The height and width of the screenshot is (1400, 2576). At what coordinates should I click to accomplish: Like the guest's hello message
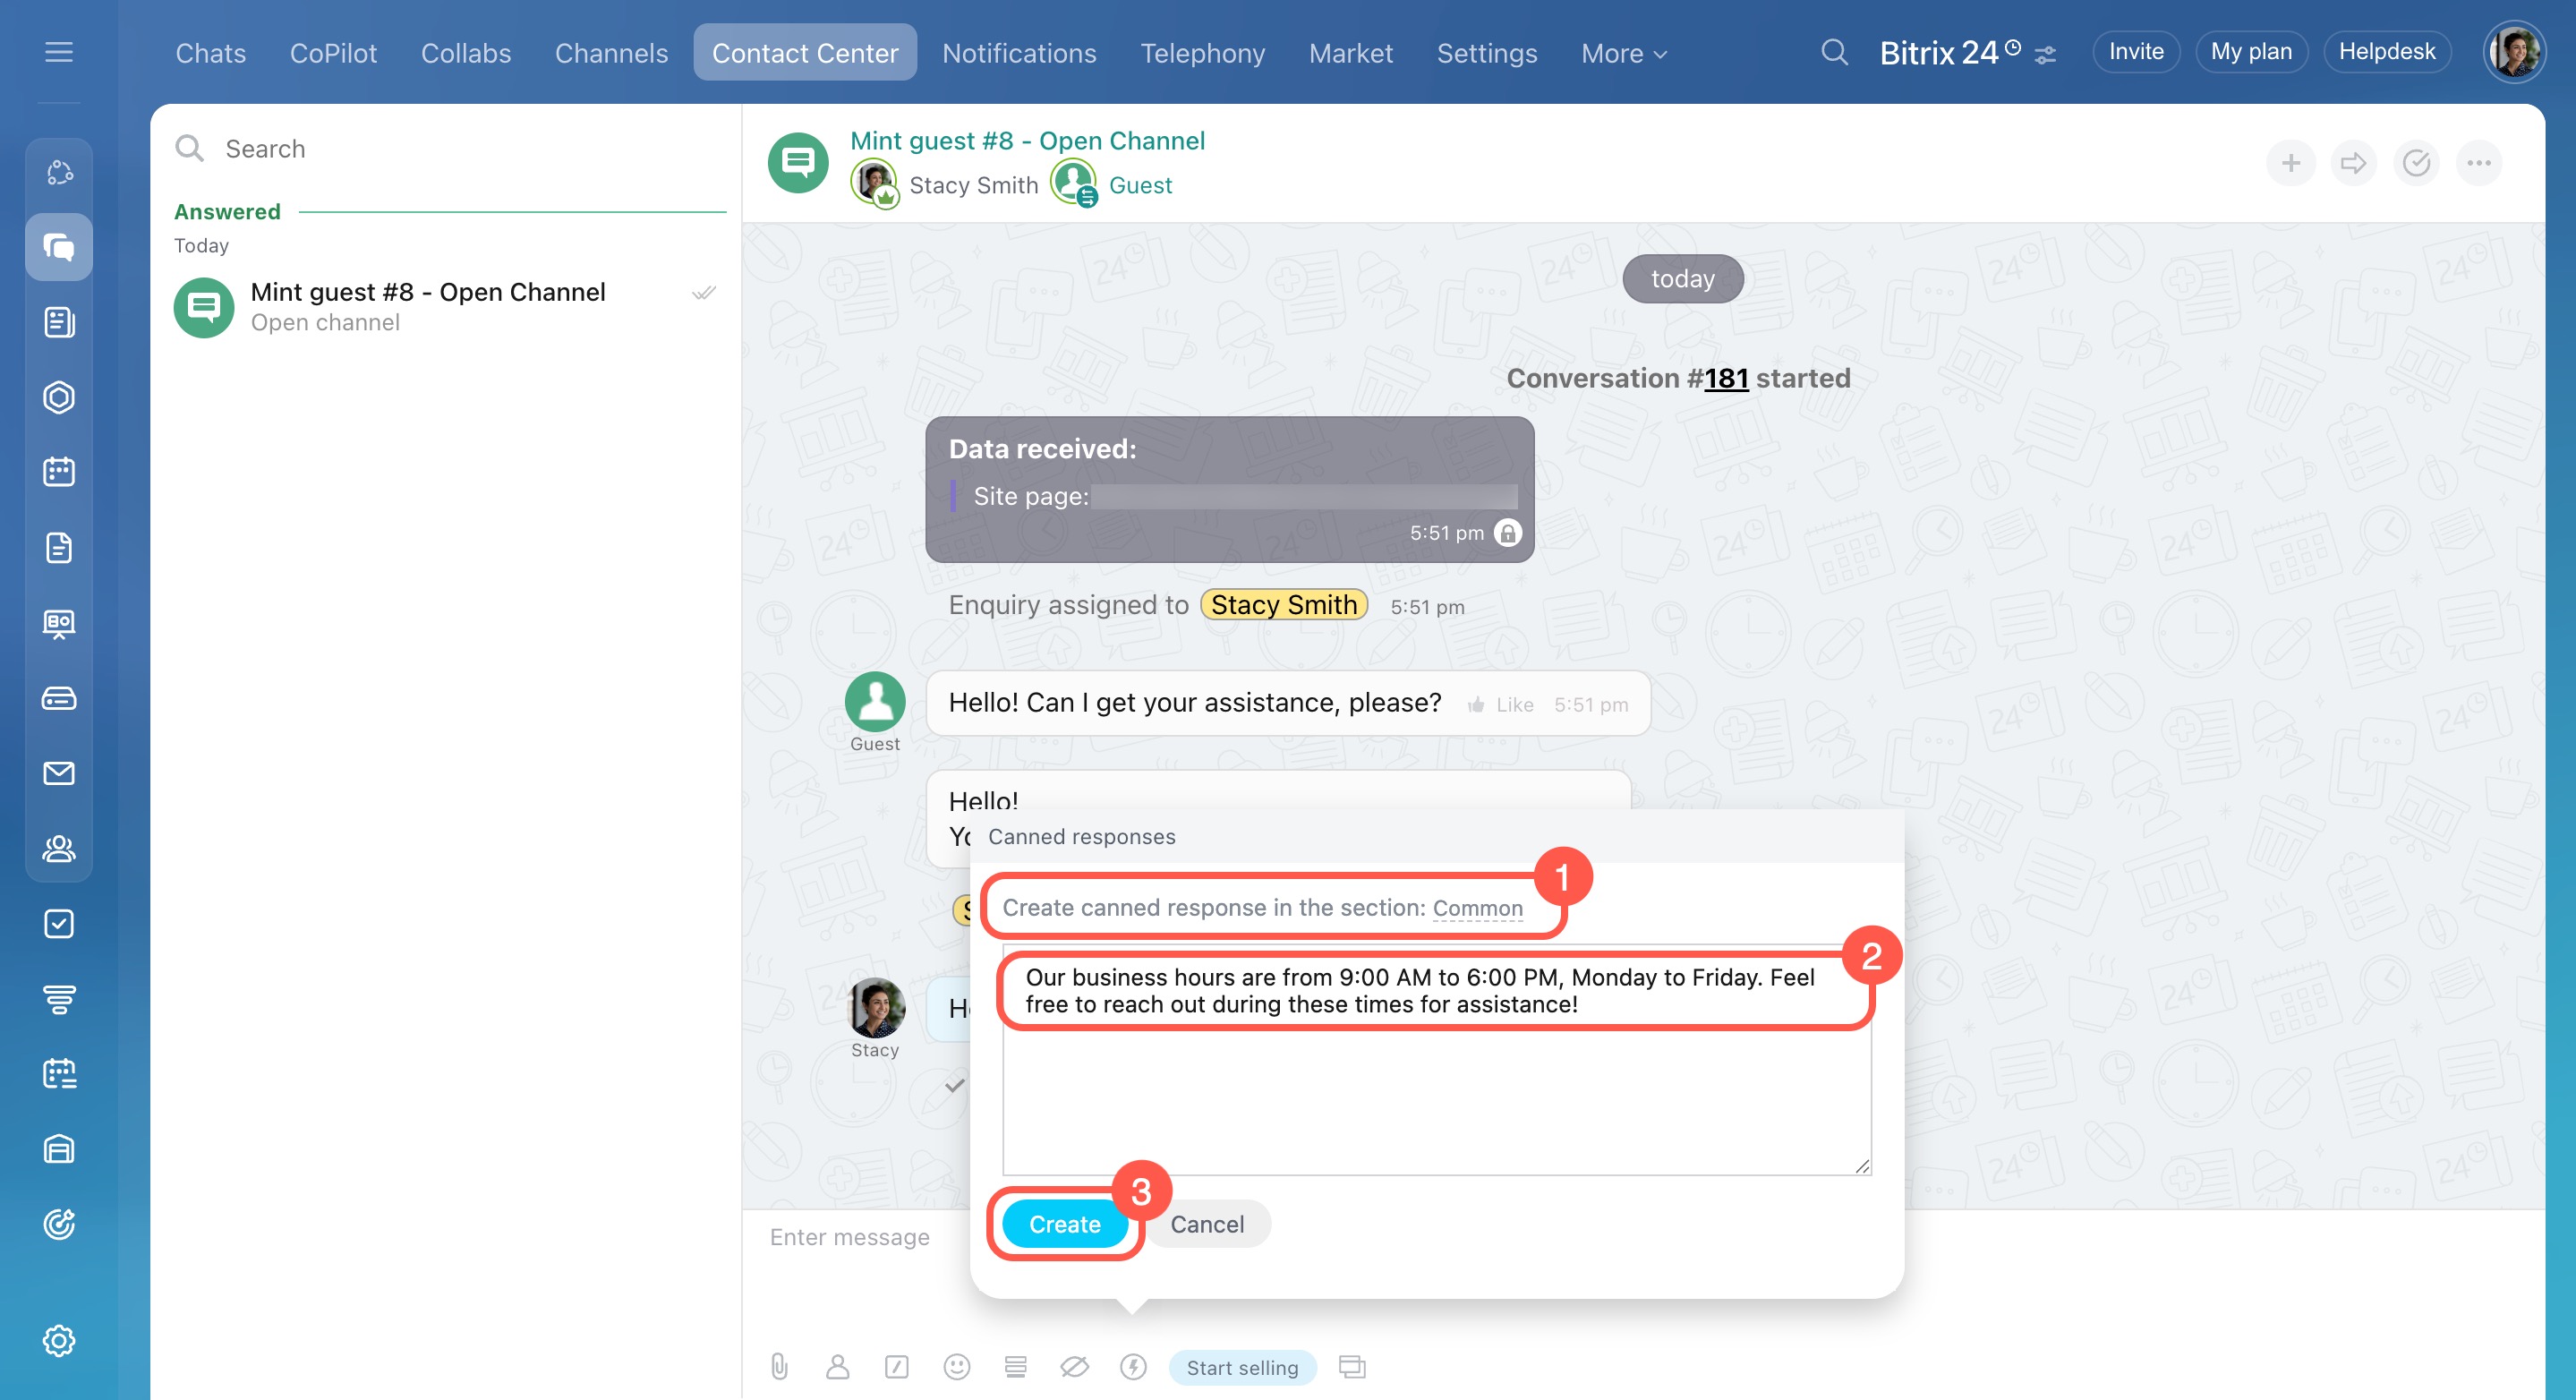[1501, 704]
